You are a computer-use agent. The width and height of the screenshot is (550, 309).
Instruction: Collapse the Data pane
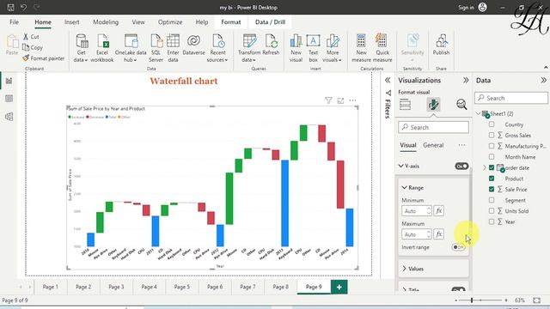coord(543,80)
